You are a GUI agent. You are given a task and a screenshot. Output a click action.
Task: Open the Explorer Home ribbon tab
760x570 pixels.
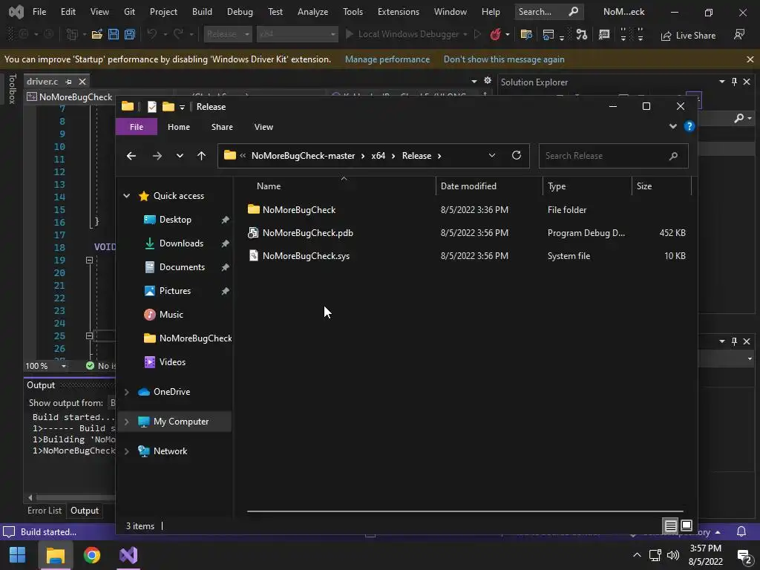click(x=178, y=127)
